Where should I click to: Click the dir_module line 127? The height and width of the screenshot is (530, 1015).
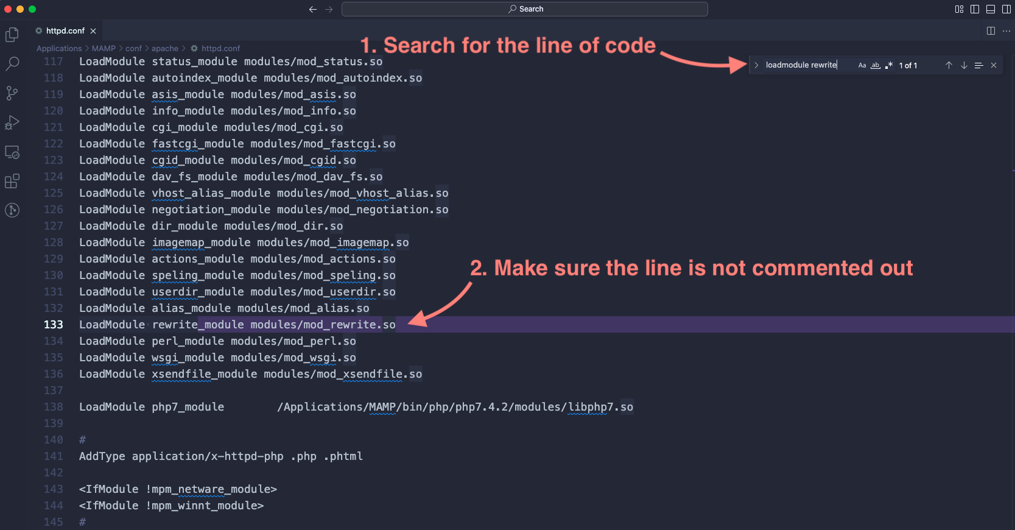pos(211,226)
